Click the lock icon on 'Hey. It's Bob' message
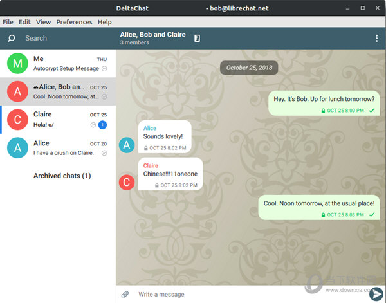 [x=323, y=111]
